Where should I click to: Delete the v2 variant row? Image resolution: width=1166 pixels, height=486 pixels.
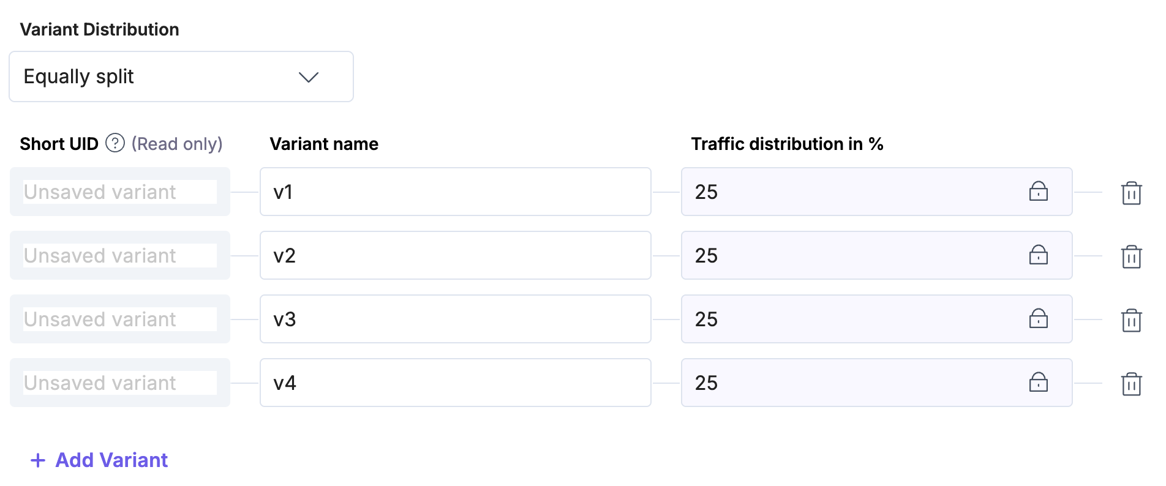tap(1131, 256)
